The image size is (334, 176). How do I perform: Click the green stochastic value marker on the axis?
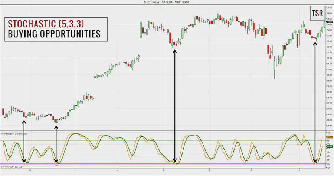point(330,146)
